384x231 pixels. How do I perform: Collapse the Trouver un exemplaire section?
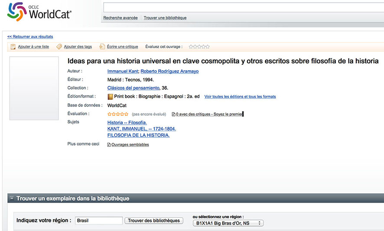(11, 198)
